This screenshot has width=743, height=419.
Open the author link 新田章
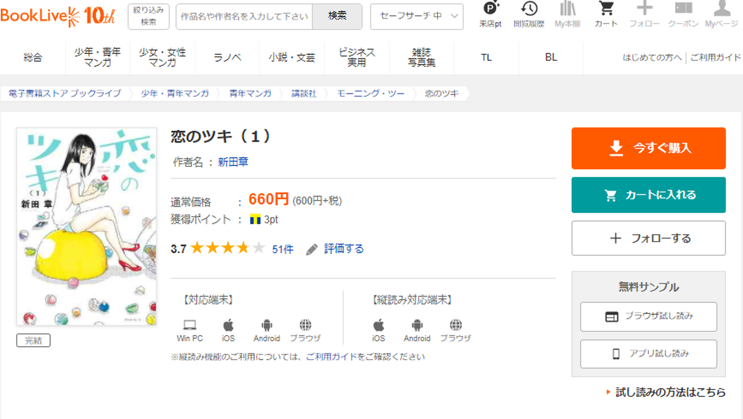(233, 162)
